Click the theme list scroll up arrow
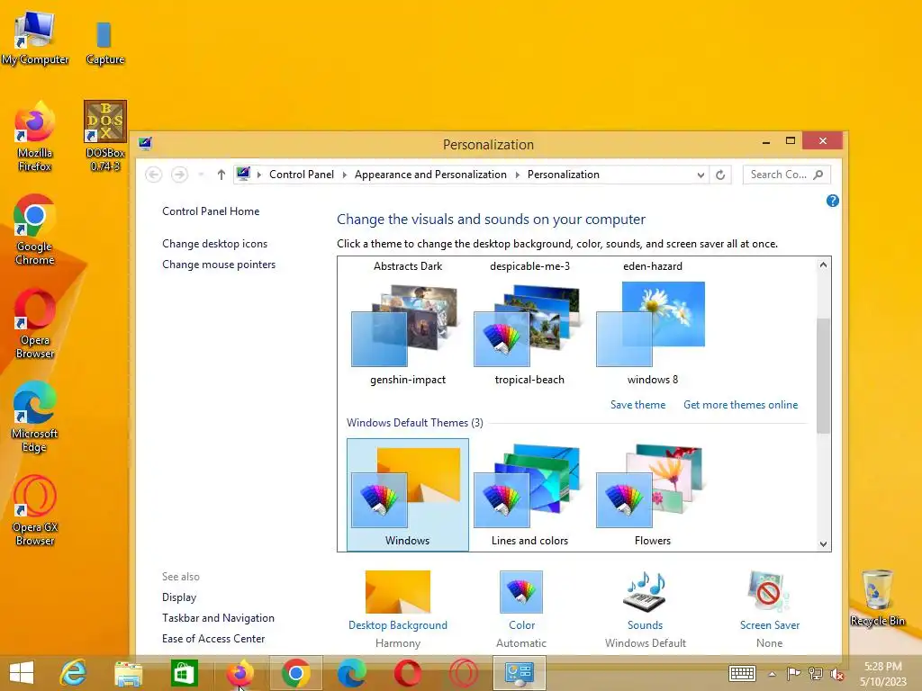The image size is (922, 691). coord(823,265)
